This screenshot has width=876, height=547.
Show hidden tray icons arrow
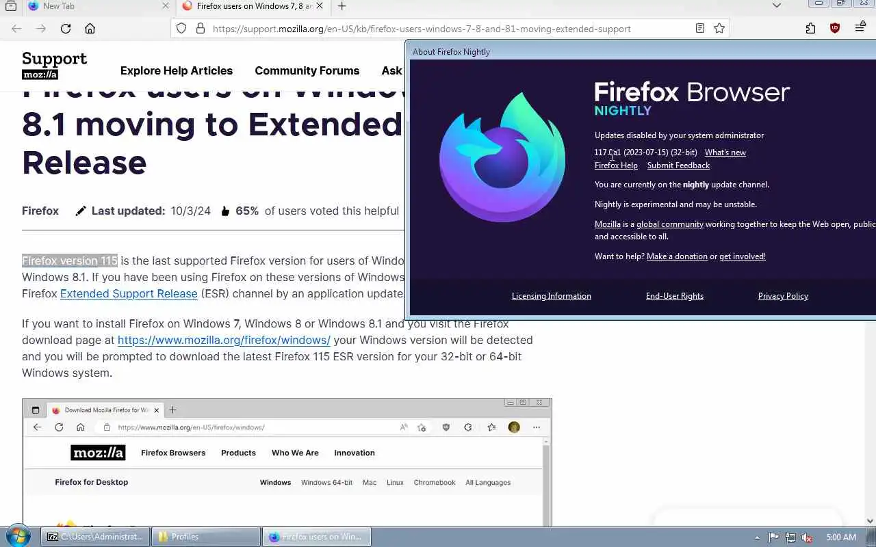(x=757, y=537)
